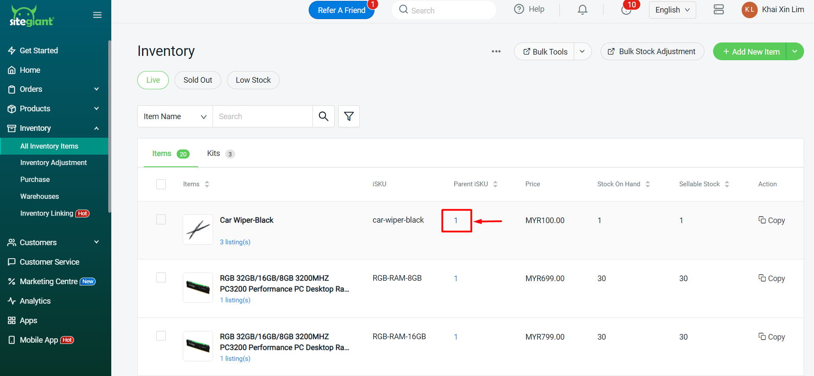Click the three-dot more options icon
814x376 pixels.
[496, 52]
